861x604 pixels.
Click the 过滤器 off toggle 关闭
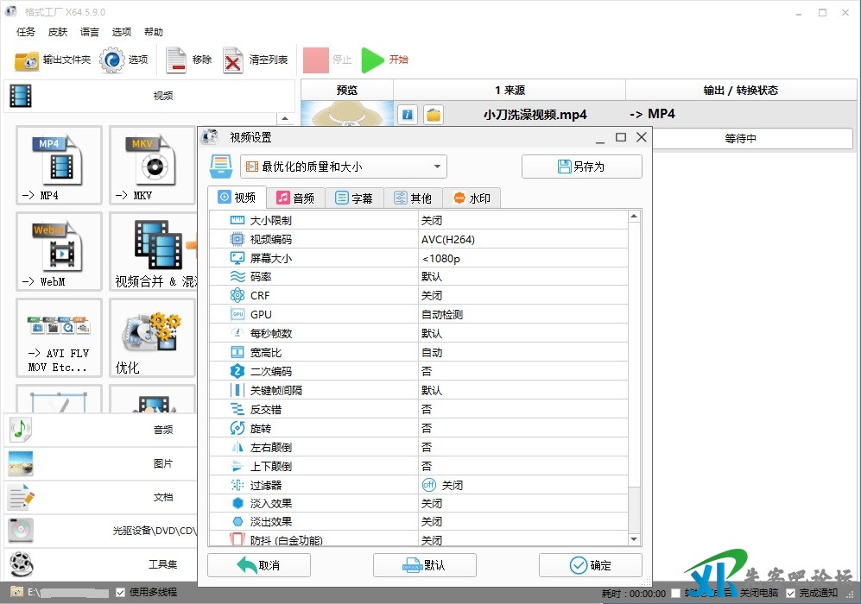click(x=429, y=485)
